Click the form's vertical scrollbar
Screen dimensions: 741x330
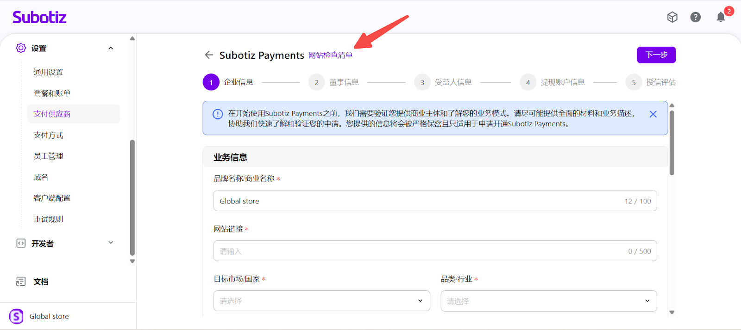(672, 143)
